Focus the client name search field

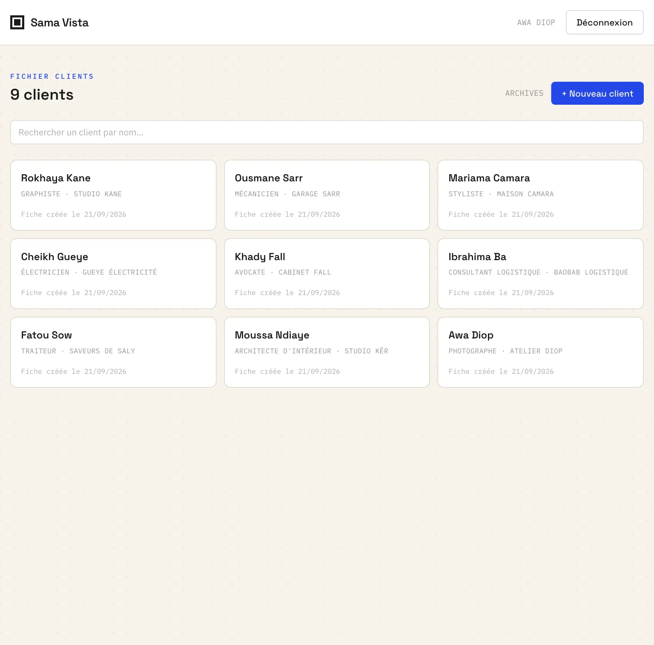click(327, 132)
